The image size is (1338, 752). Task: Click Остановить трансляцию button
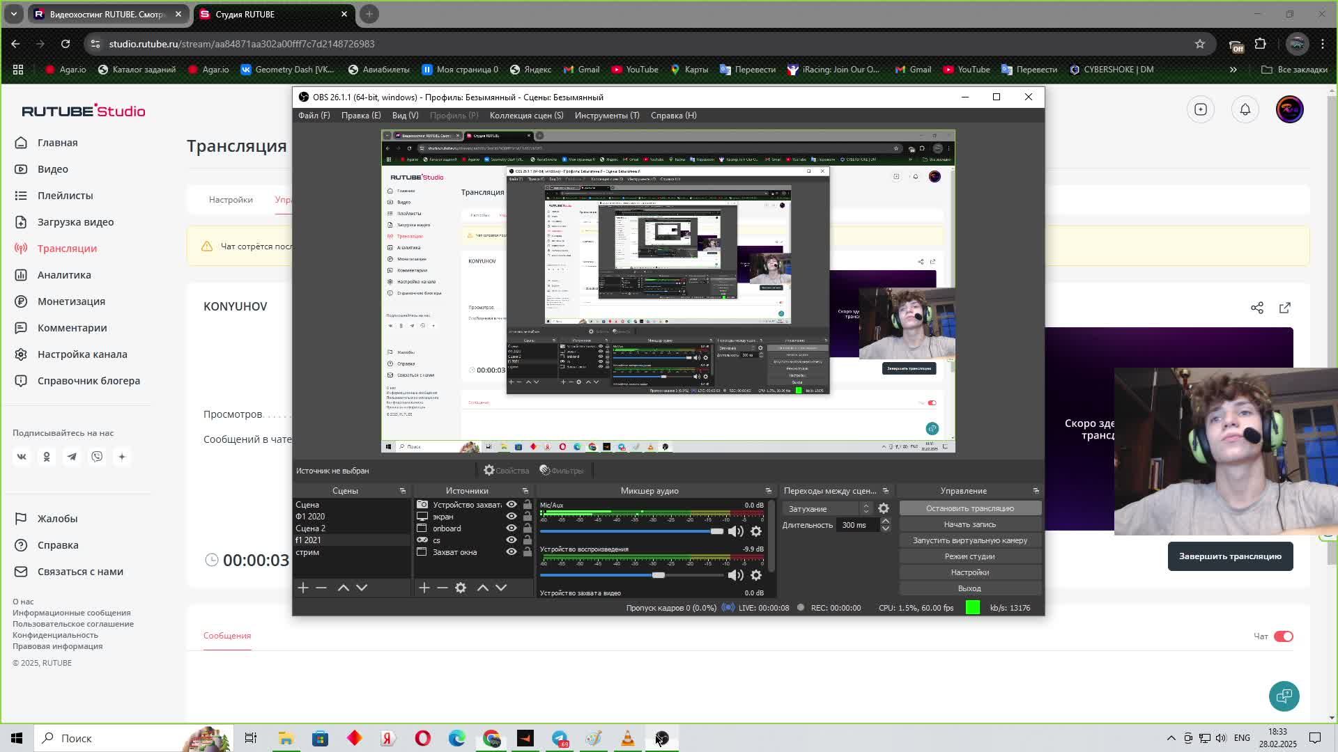click(969, 508)
